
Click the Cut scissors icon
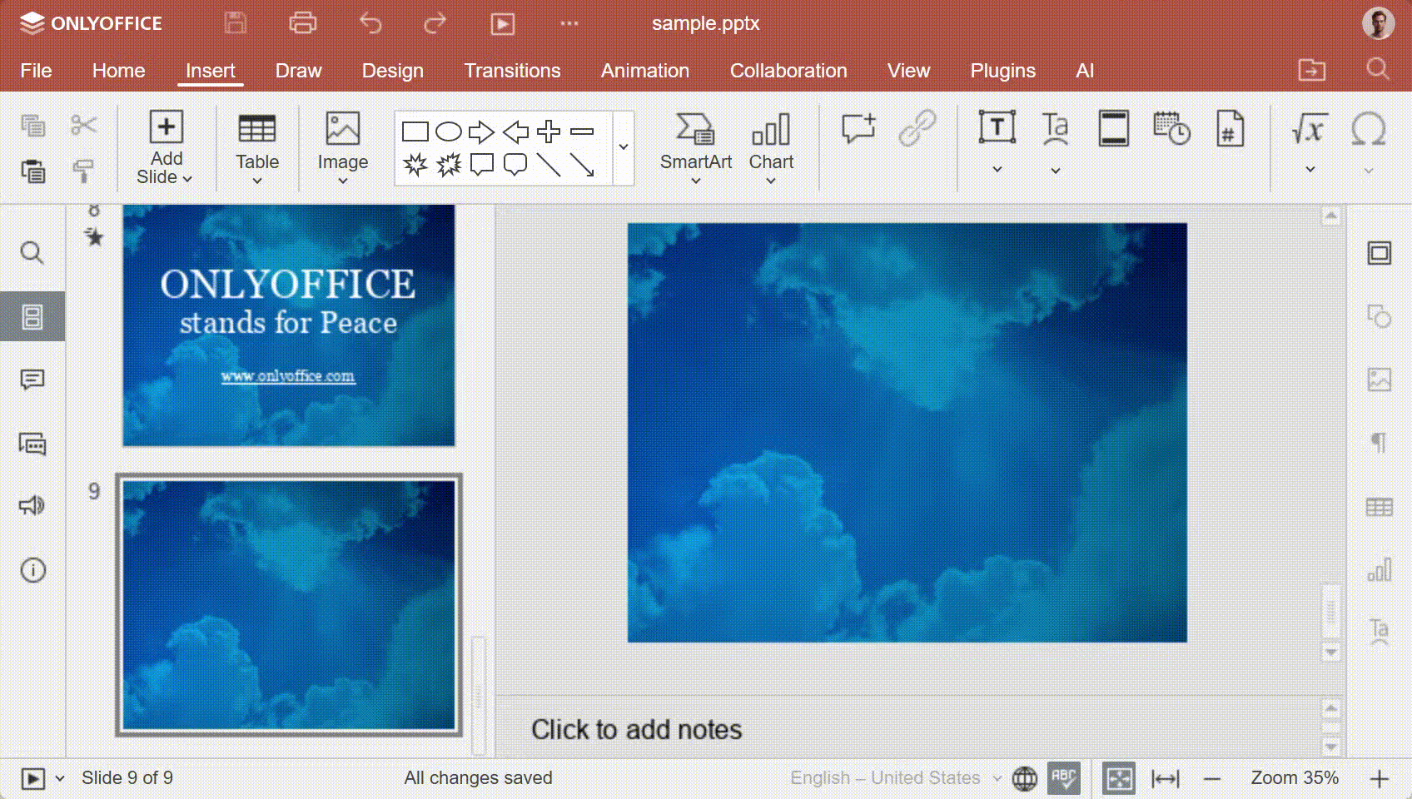coord(83,126)
